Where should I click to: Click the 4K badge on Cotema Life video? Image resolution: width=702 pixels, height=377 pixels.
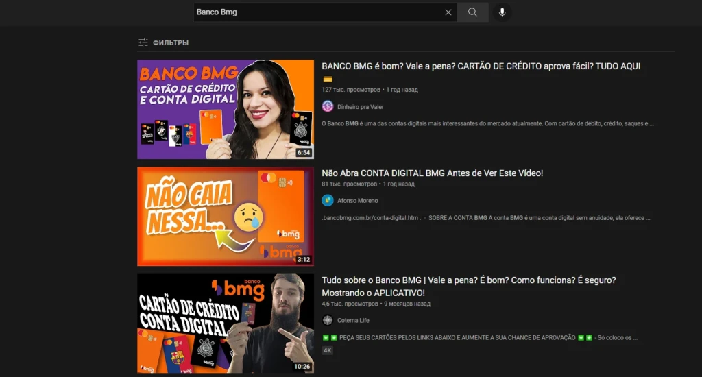pyautogui.click(x=327, y=350)
